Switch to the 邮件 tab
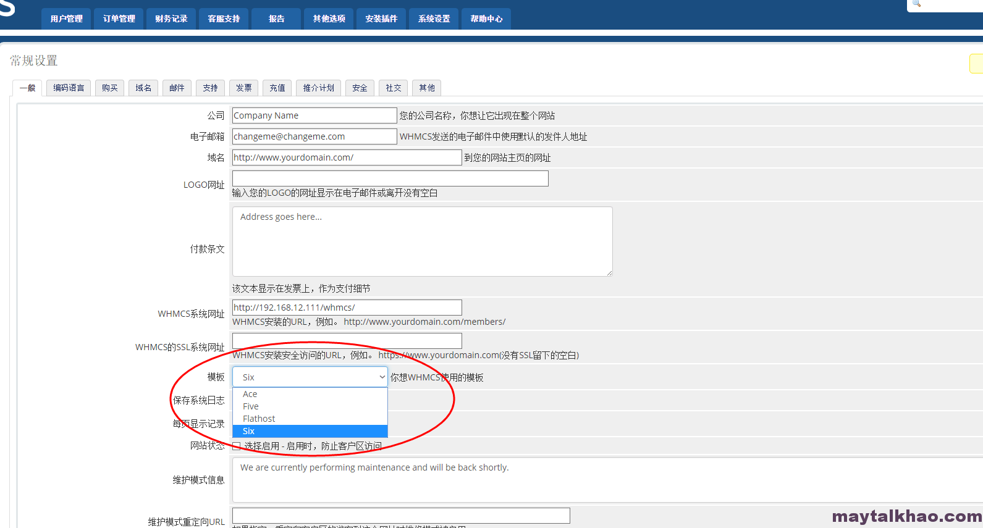Image resolution: width=983 pixels, height=528 pixels. pos(177,88)
